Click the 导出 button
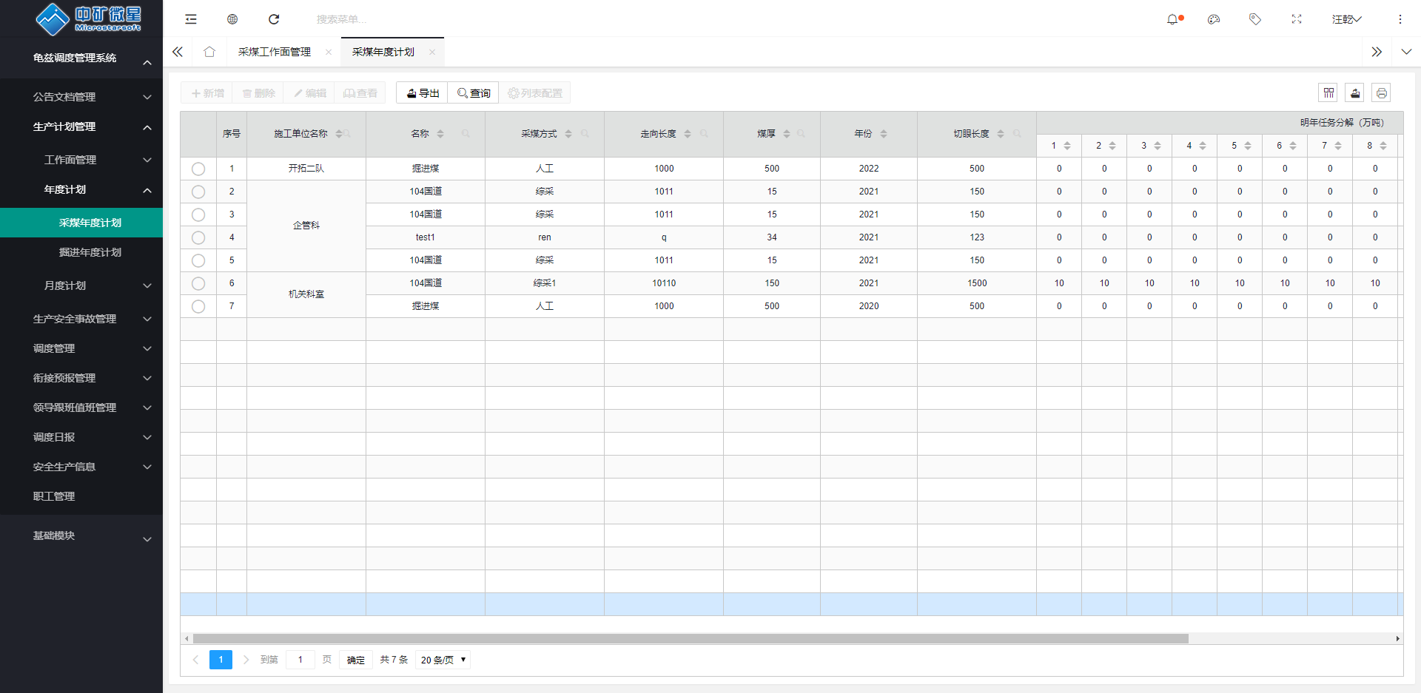 (x=423, y=93)
